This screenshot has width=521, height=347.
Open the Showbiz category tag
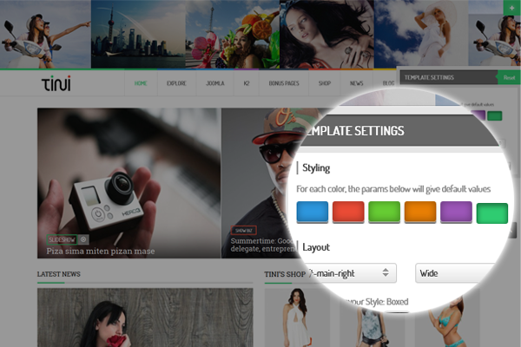click(x=244, y=231)
